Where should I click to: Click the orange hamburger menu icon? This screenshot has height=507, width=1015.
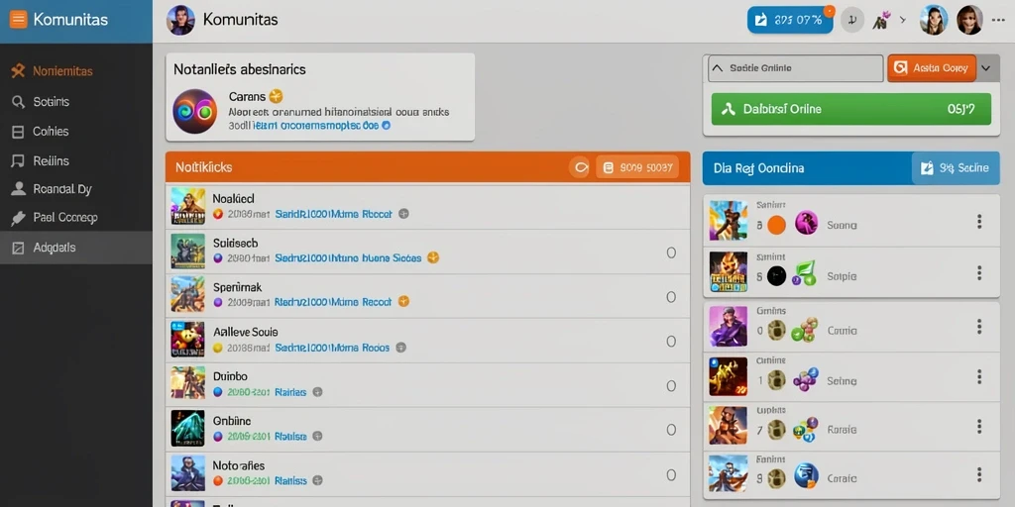19,20
